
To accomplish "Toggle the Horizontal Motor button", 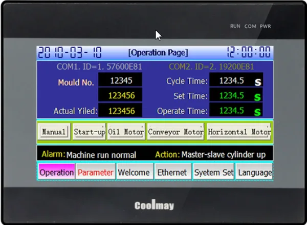I will point(239,131).
